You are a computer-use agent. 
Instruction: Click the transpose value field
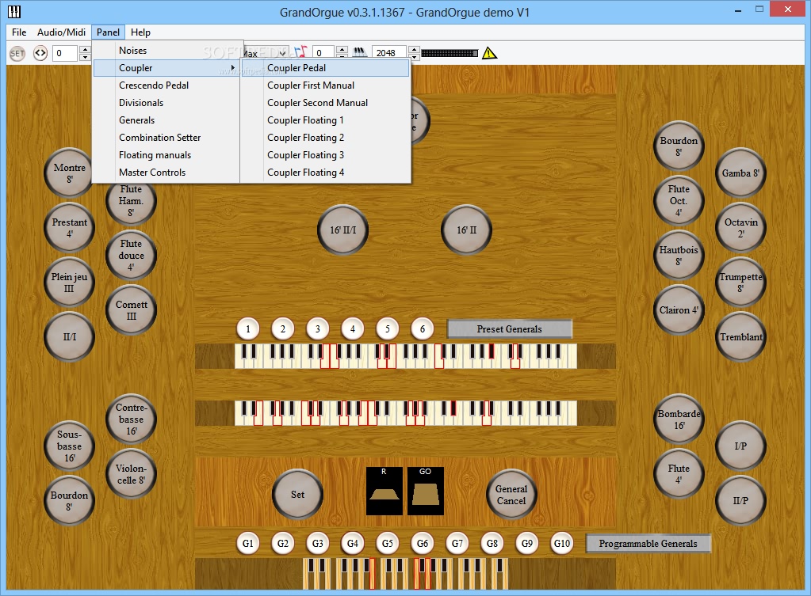pyautogui.click(x=323, y=53)
